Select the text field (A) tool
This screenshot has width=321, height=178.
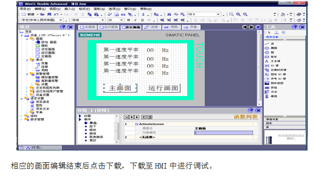pos(272,61)
